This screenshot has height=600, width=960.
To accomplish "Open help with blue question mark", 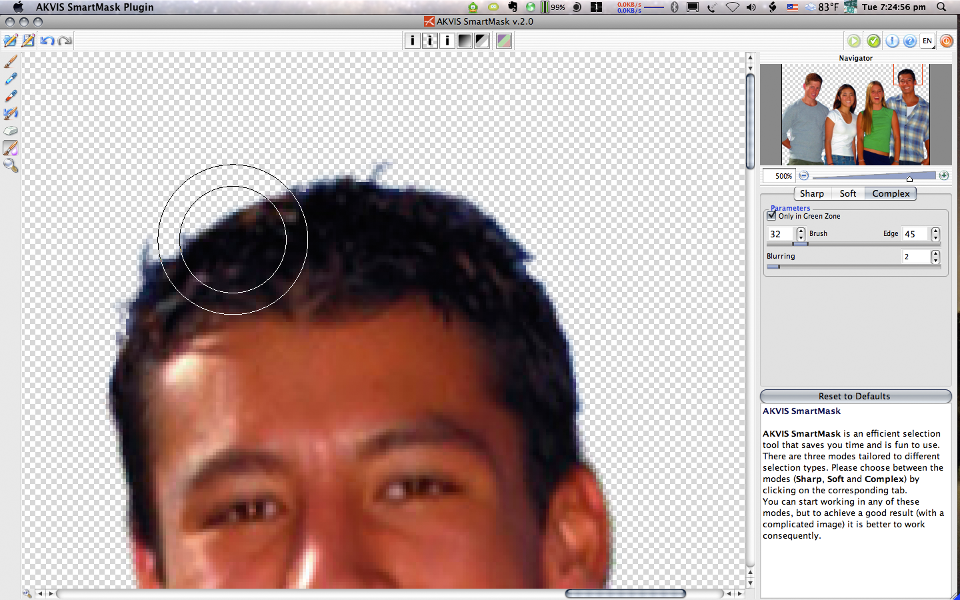I will (x=910, y=41).
